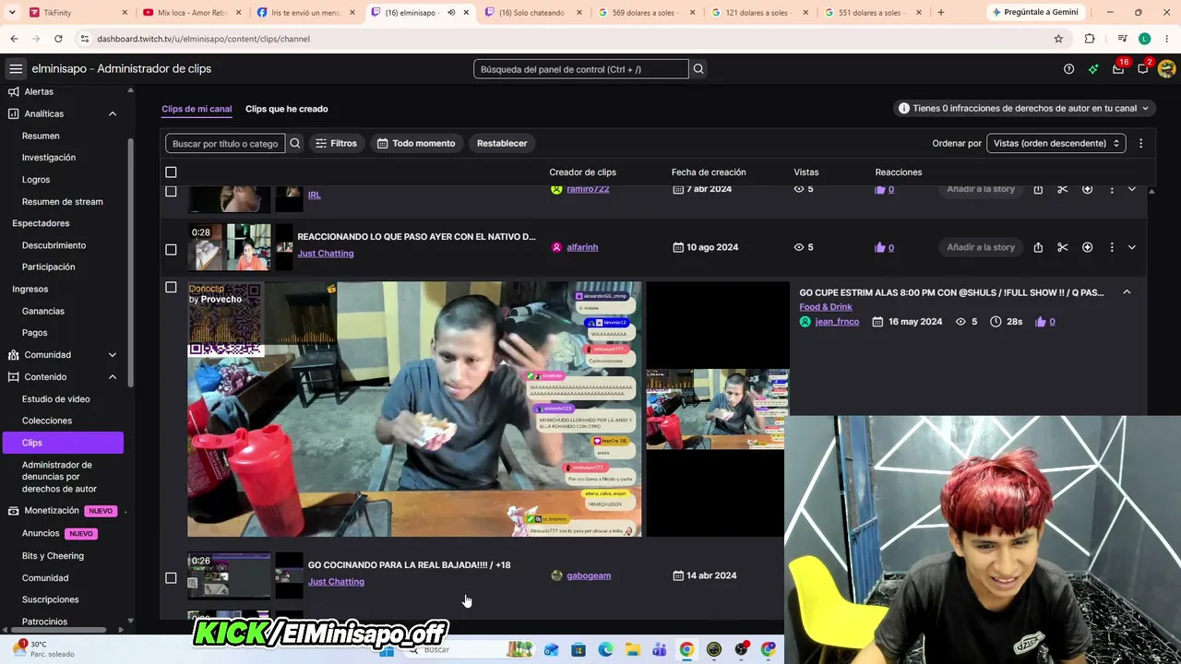Open Microsoft Edge from the taskbar
This screenshot has width=1181, height=664.
point(606,649)
